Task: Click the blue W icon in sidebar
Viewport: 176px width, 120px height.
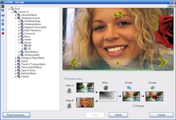Action: tap(3, 20)
